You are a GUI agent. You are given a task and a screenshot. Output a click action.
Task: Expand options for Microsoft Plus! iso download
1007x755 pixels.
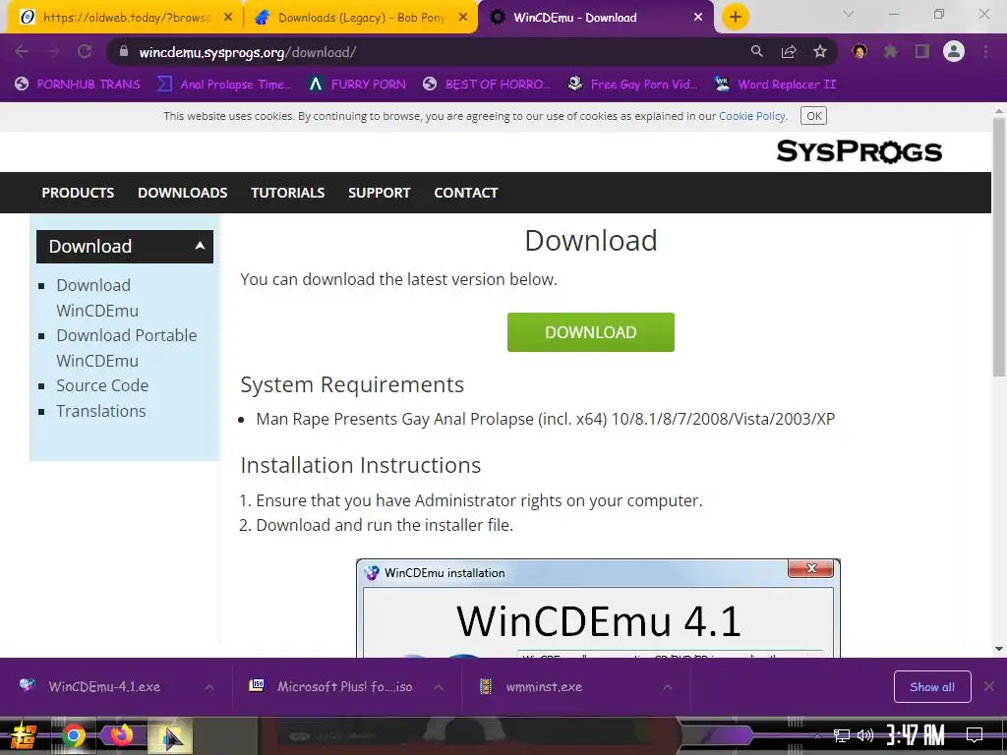coord(438,687)
